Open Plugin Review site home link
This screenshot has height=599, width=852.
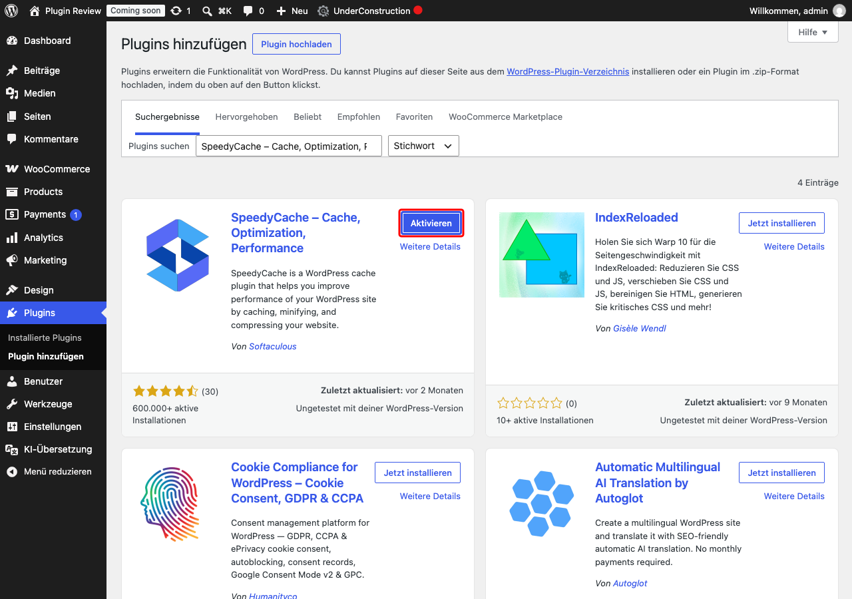[x=65, y=11]
